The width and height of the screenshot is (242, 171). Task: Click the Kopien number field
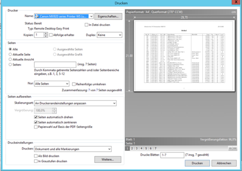click(x=39, y=35)
